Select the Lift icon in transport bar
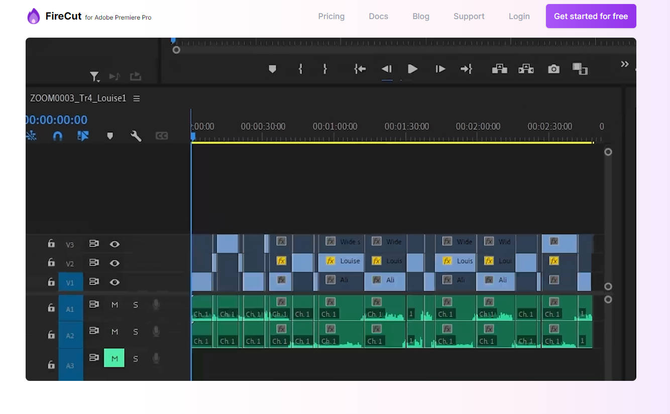670x414 pixels. point(499,69)
